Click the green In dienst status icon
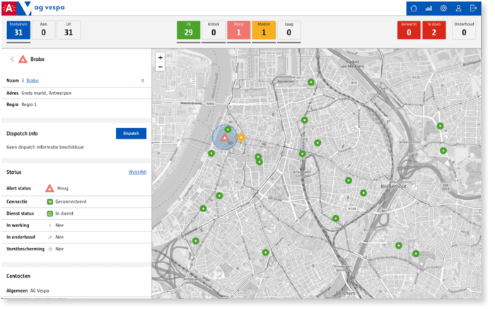495x309 pixels. (50, 214)
